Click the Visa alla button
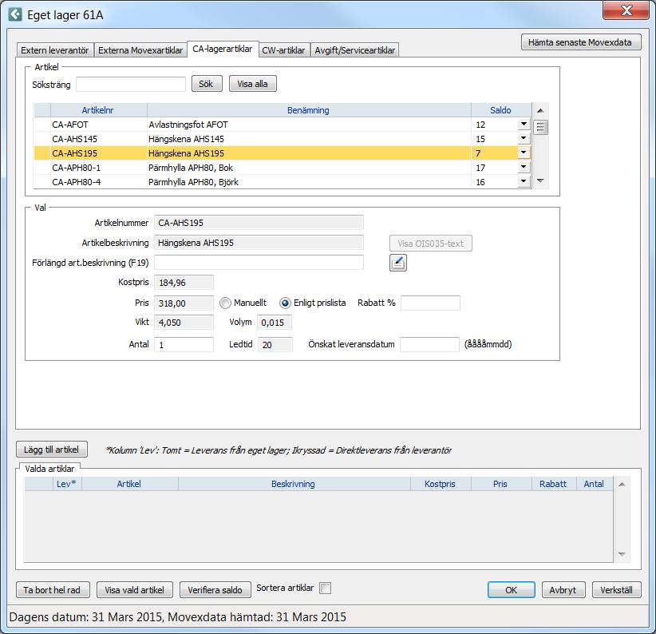Screen dimensions: 656x634 252,84
